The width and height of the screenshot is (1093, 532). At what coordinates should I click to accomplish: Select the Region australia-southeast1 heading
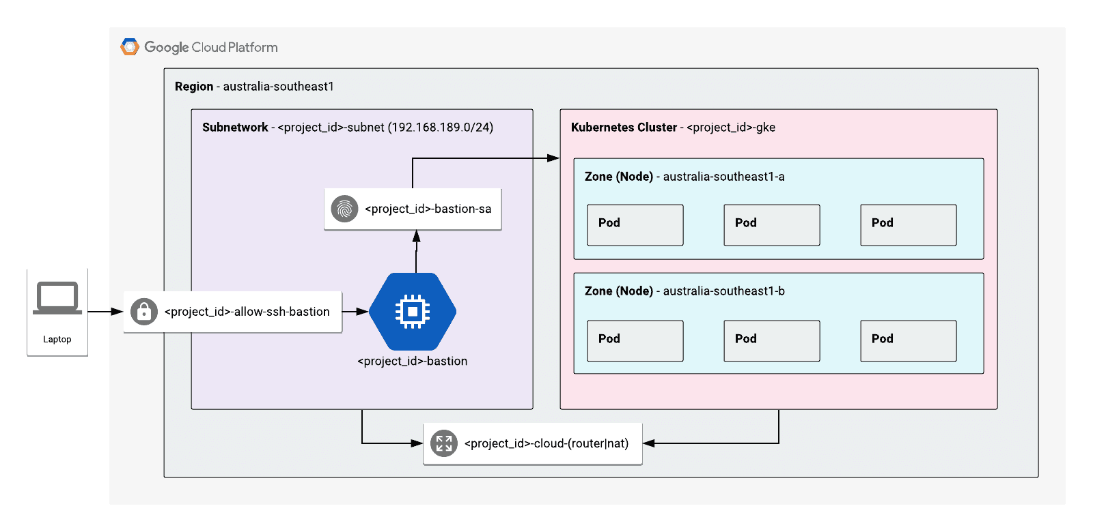(x=254, y=87)
